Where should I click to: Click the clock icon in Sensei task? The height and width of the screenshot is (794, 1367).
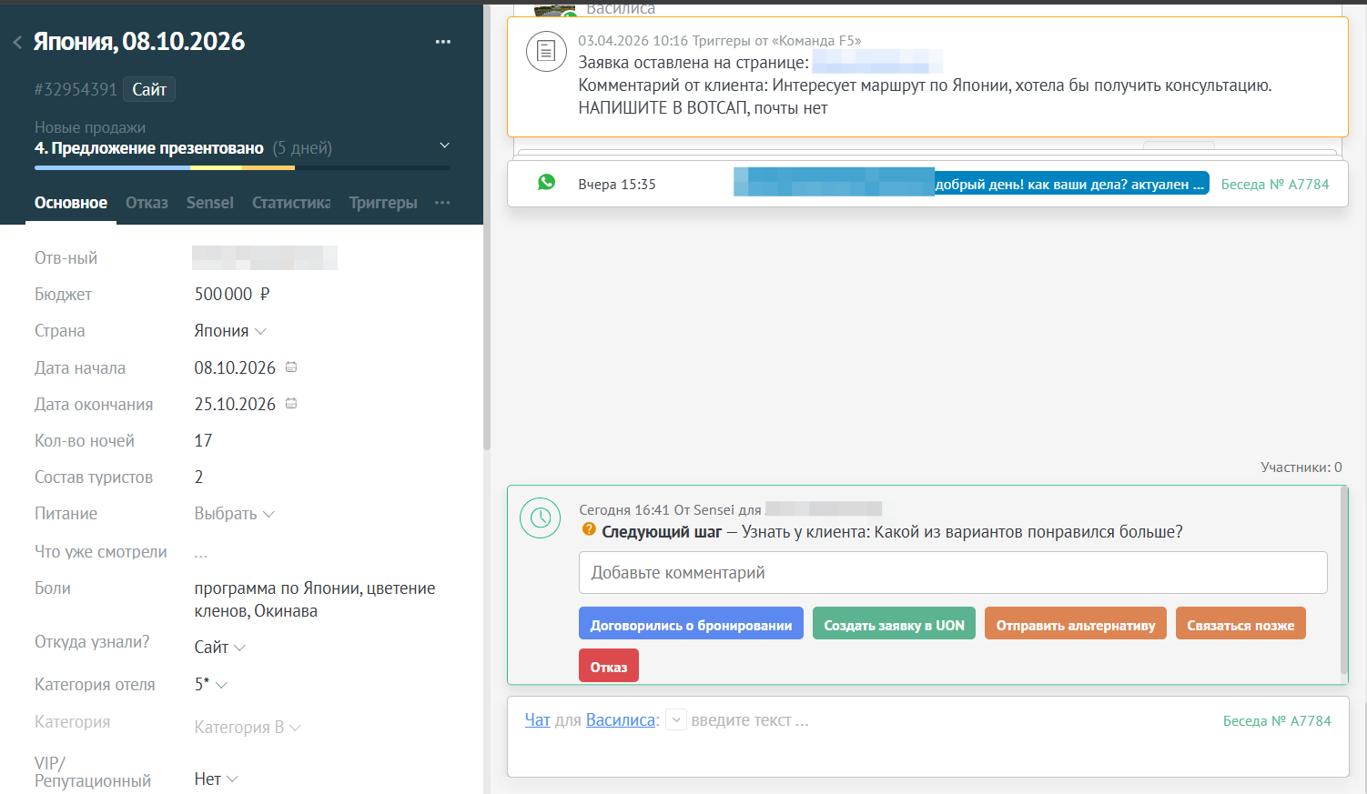[x=541, y=518]
